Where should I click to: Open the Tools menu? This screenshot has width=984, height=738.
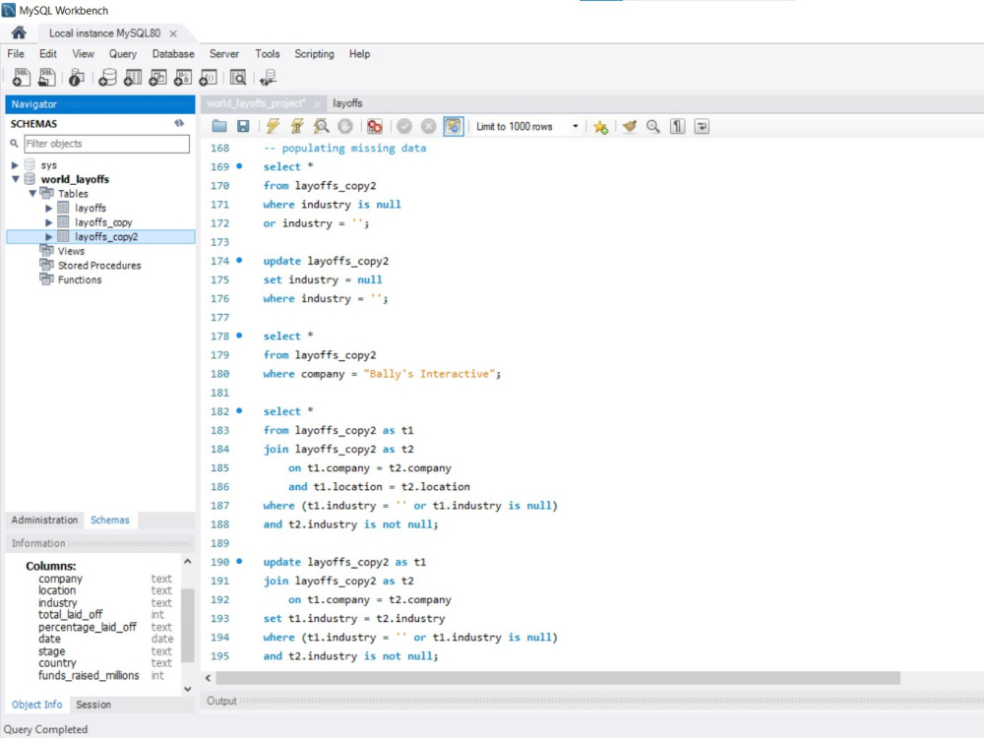point(267,54)
